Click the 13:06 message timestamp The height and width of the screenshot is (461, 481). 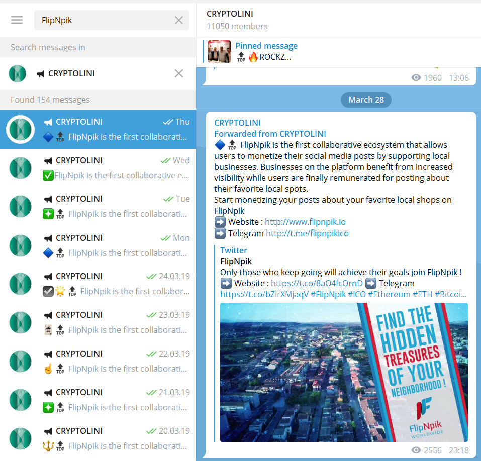[x=458, y=78]
